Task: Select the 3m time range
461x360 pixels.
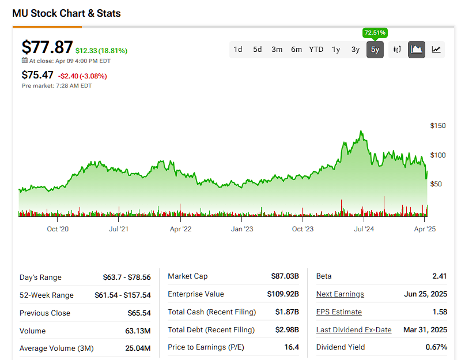Action: click(x=277, y=50)
